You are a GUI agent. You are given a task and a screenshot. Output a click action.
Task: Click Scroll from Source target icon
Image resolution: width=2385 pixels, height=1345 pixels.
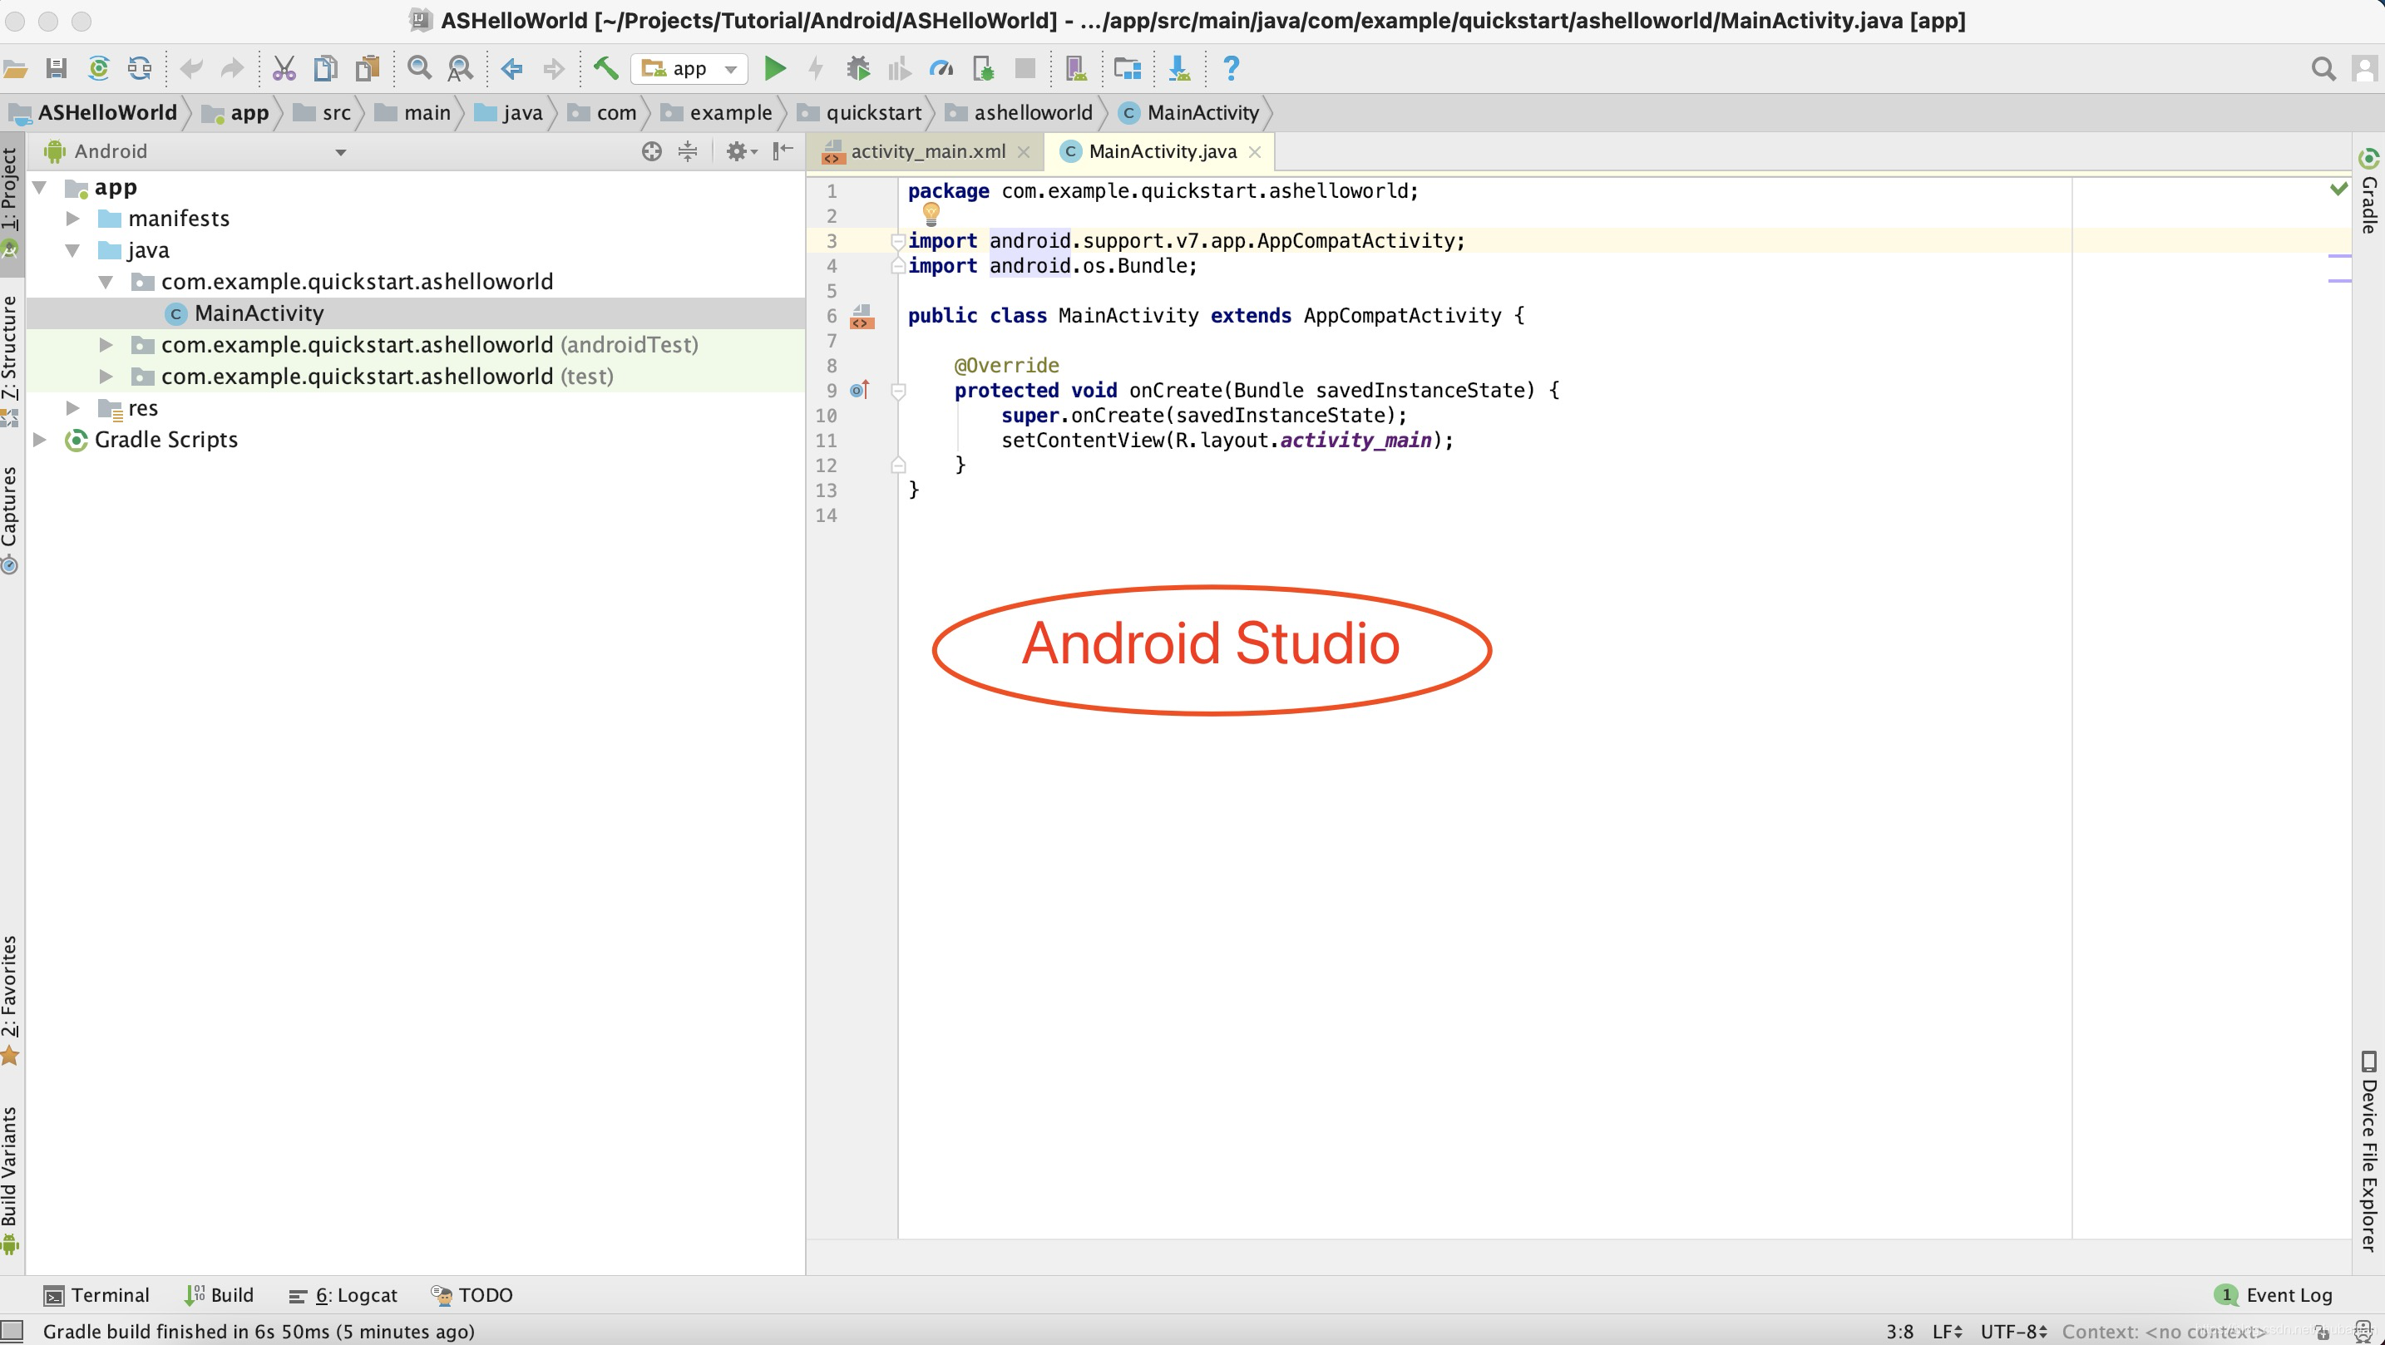[x=652, y=151]
